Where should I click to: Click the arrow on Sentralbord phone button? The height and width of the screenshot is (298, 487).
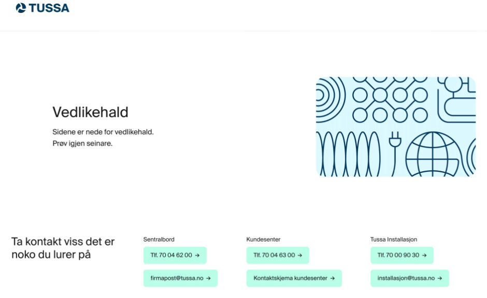197,255
